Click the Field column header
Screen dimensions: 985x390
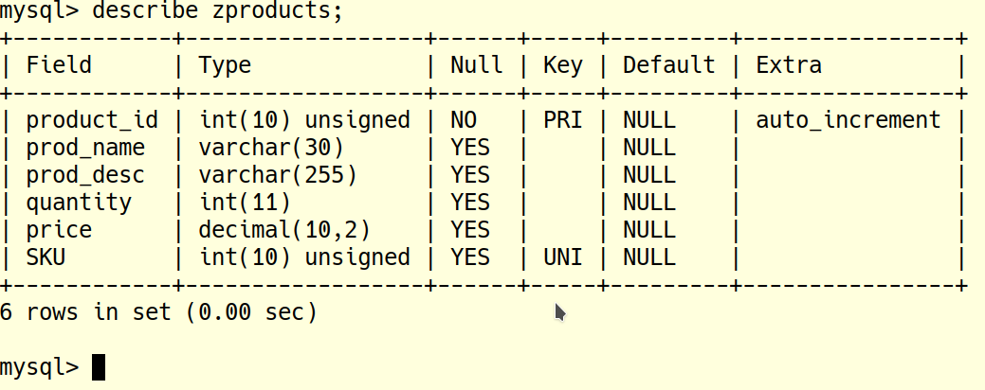[x=59, y=65]
